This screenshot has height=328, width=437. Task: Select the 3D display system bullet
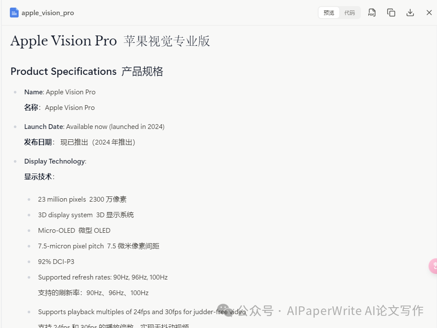[x=86, y=215]
